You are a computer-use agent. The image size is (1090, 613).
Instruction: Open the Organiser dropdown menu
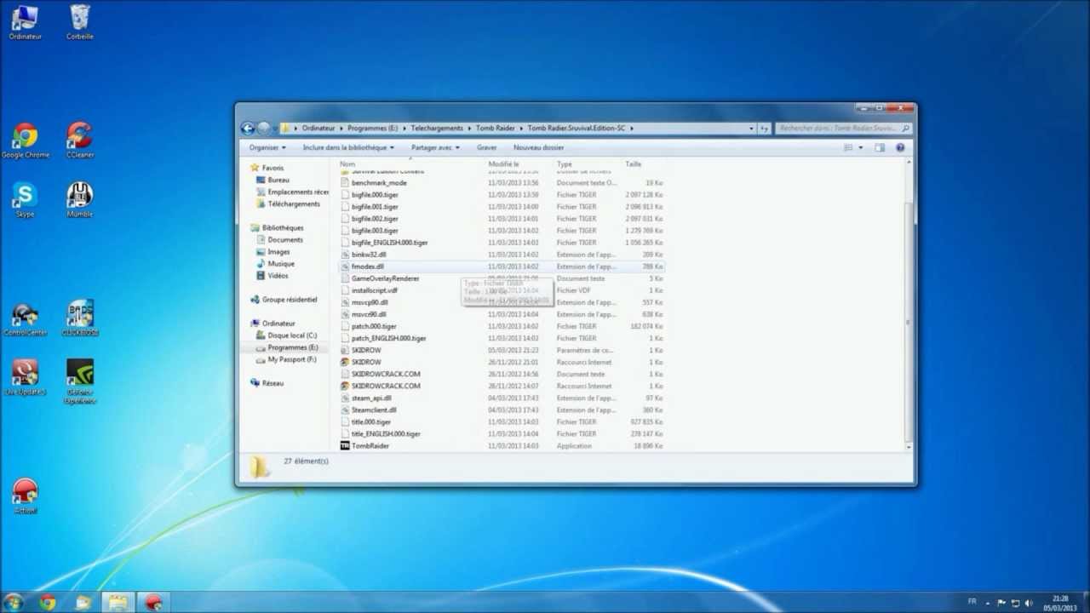pos(267,147)
